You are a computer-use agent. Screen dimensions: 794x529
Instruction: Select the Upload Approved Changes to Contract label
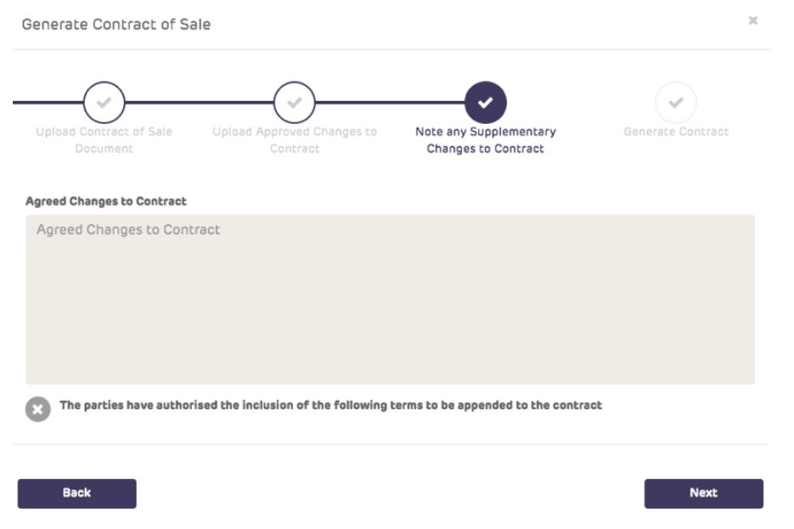[295, 140]
